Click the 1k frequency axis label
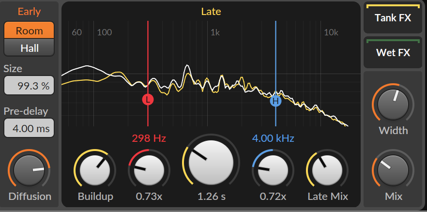 click(215, 32)
